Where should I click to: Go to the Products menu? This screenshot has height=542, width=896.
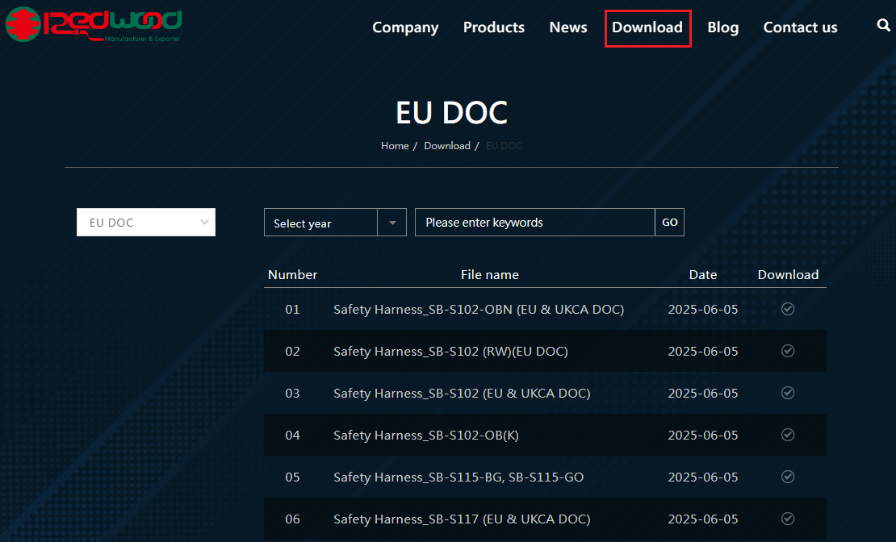494,27
